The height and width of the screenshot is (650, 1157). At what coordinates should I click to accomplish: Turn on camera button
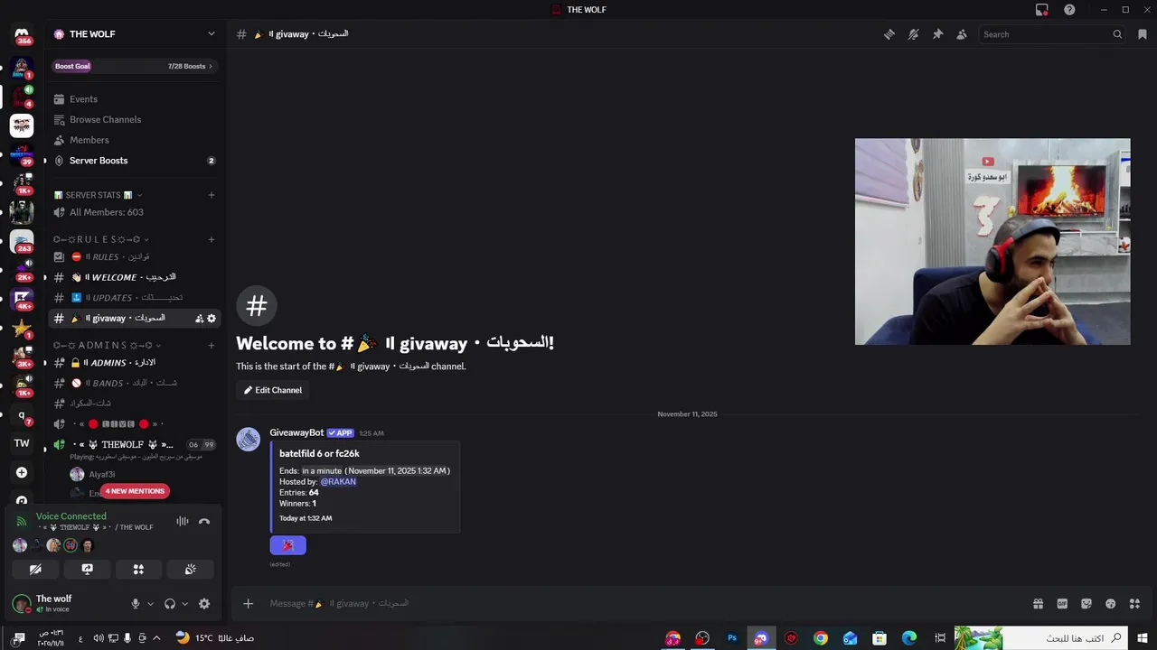pyautogui.click(x=35, y=570)
